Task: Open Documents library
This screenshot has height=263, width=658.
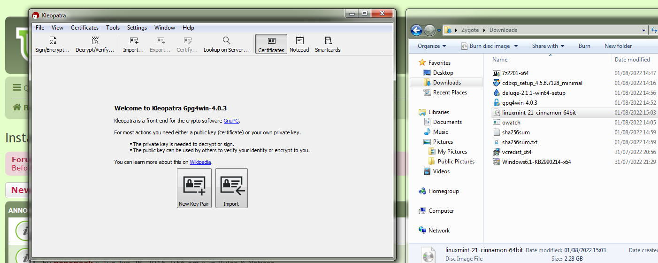Action: (x=443, y=122)
